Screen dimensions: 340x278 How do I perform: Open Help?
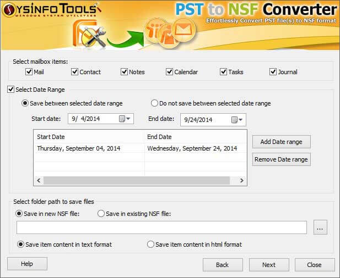(27, 264)
